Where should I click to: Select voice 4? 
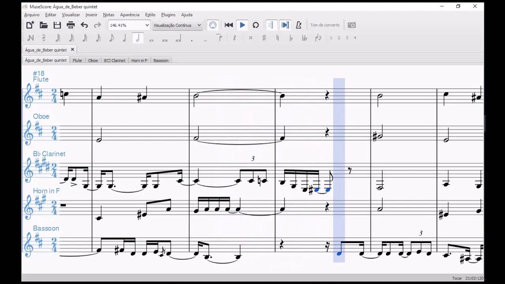pyautogui.click(x=355, y=38)
